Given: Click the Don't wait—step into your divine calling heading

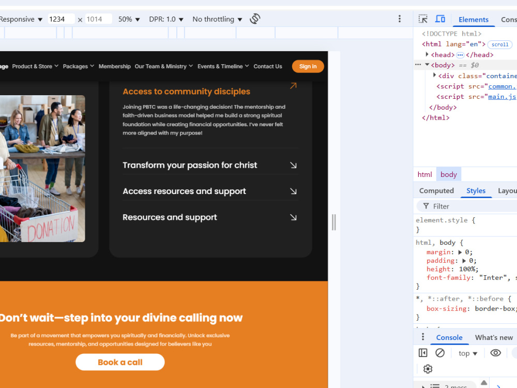Looking at the screenshot, I should (x=121, y=318).
